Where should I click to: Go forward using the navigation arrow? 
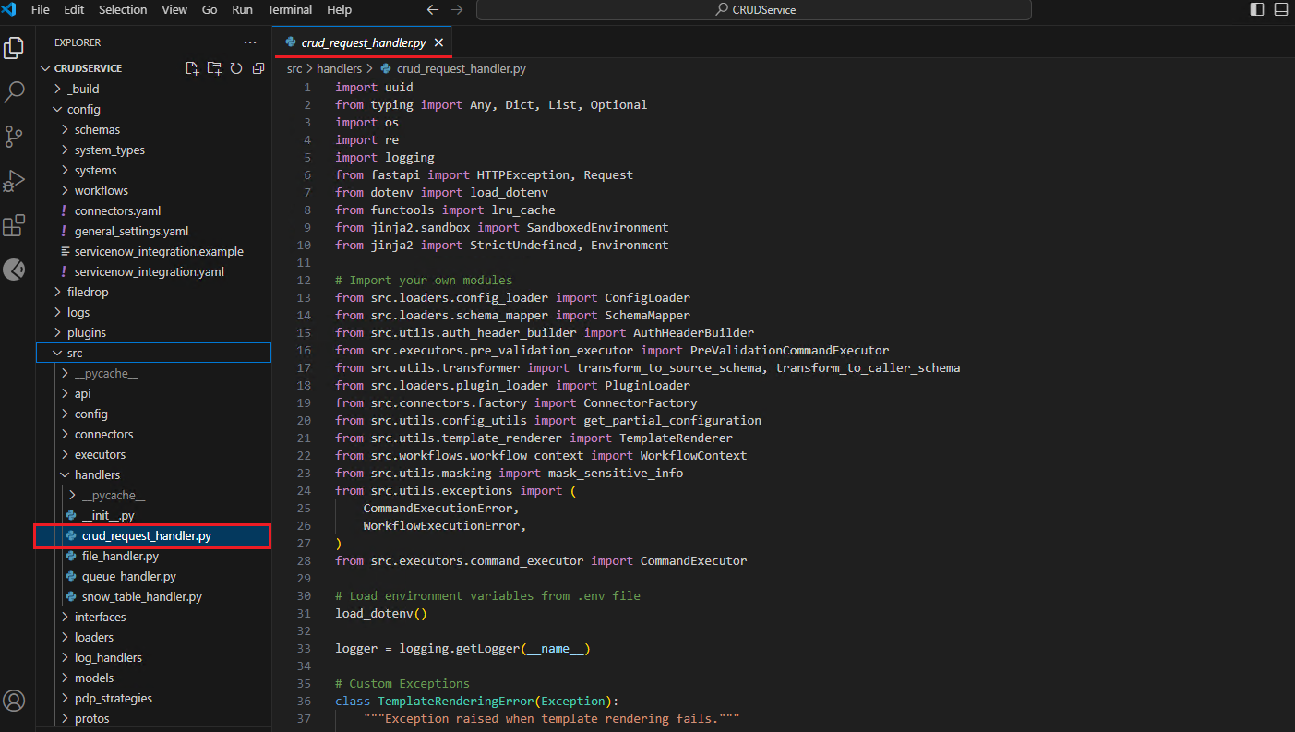pyautogui.click(x=457, y=10)
